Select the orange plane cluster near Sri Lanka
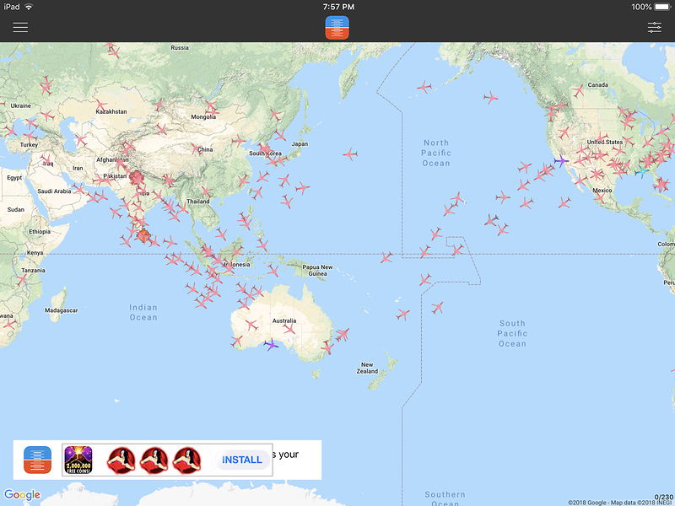Screen dimensions: 675x506 click(143, 235)
